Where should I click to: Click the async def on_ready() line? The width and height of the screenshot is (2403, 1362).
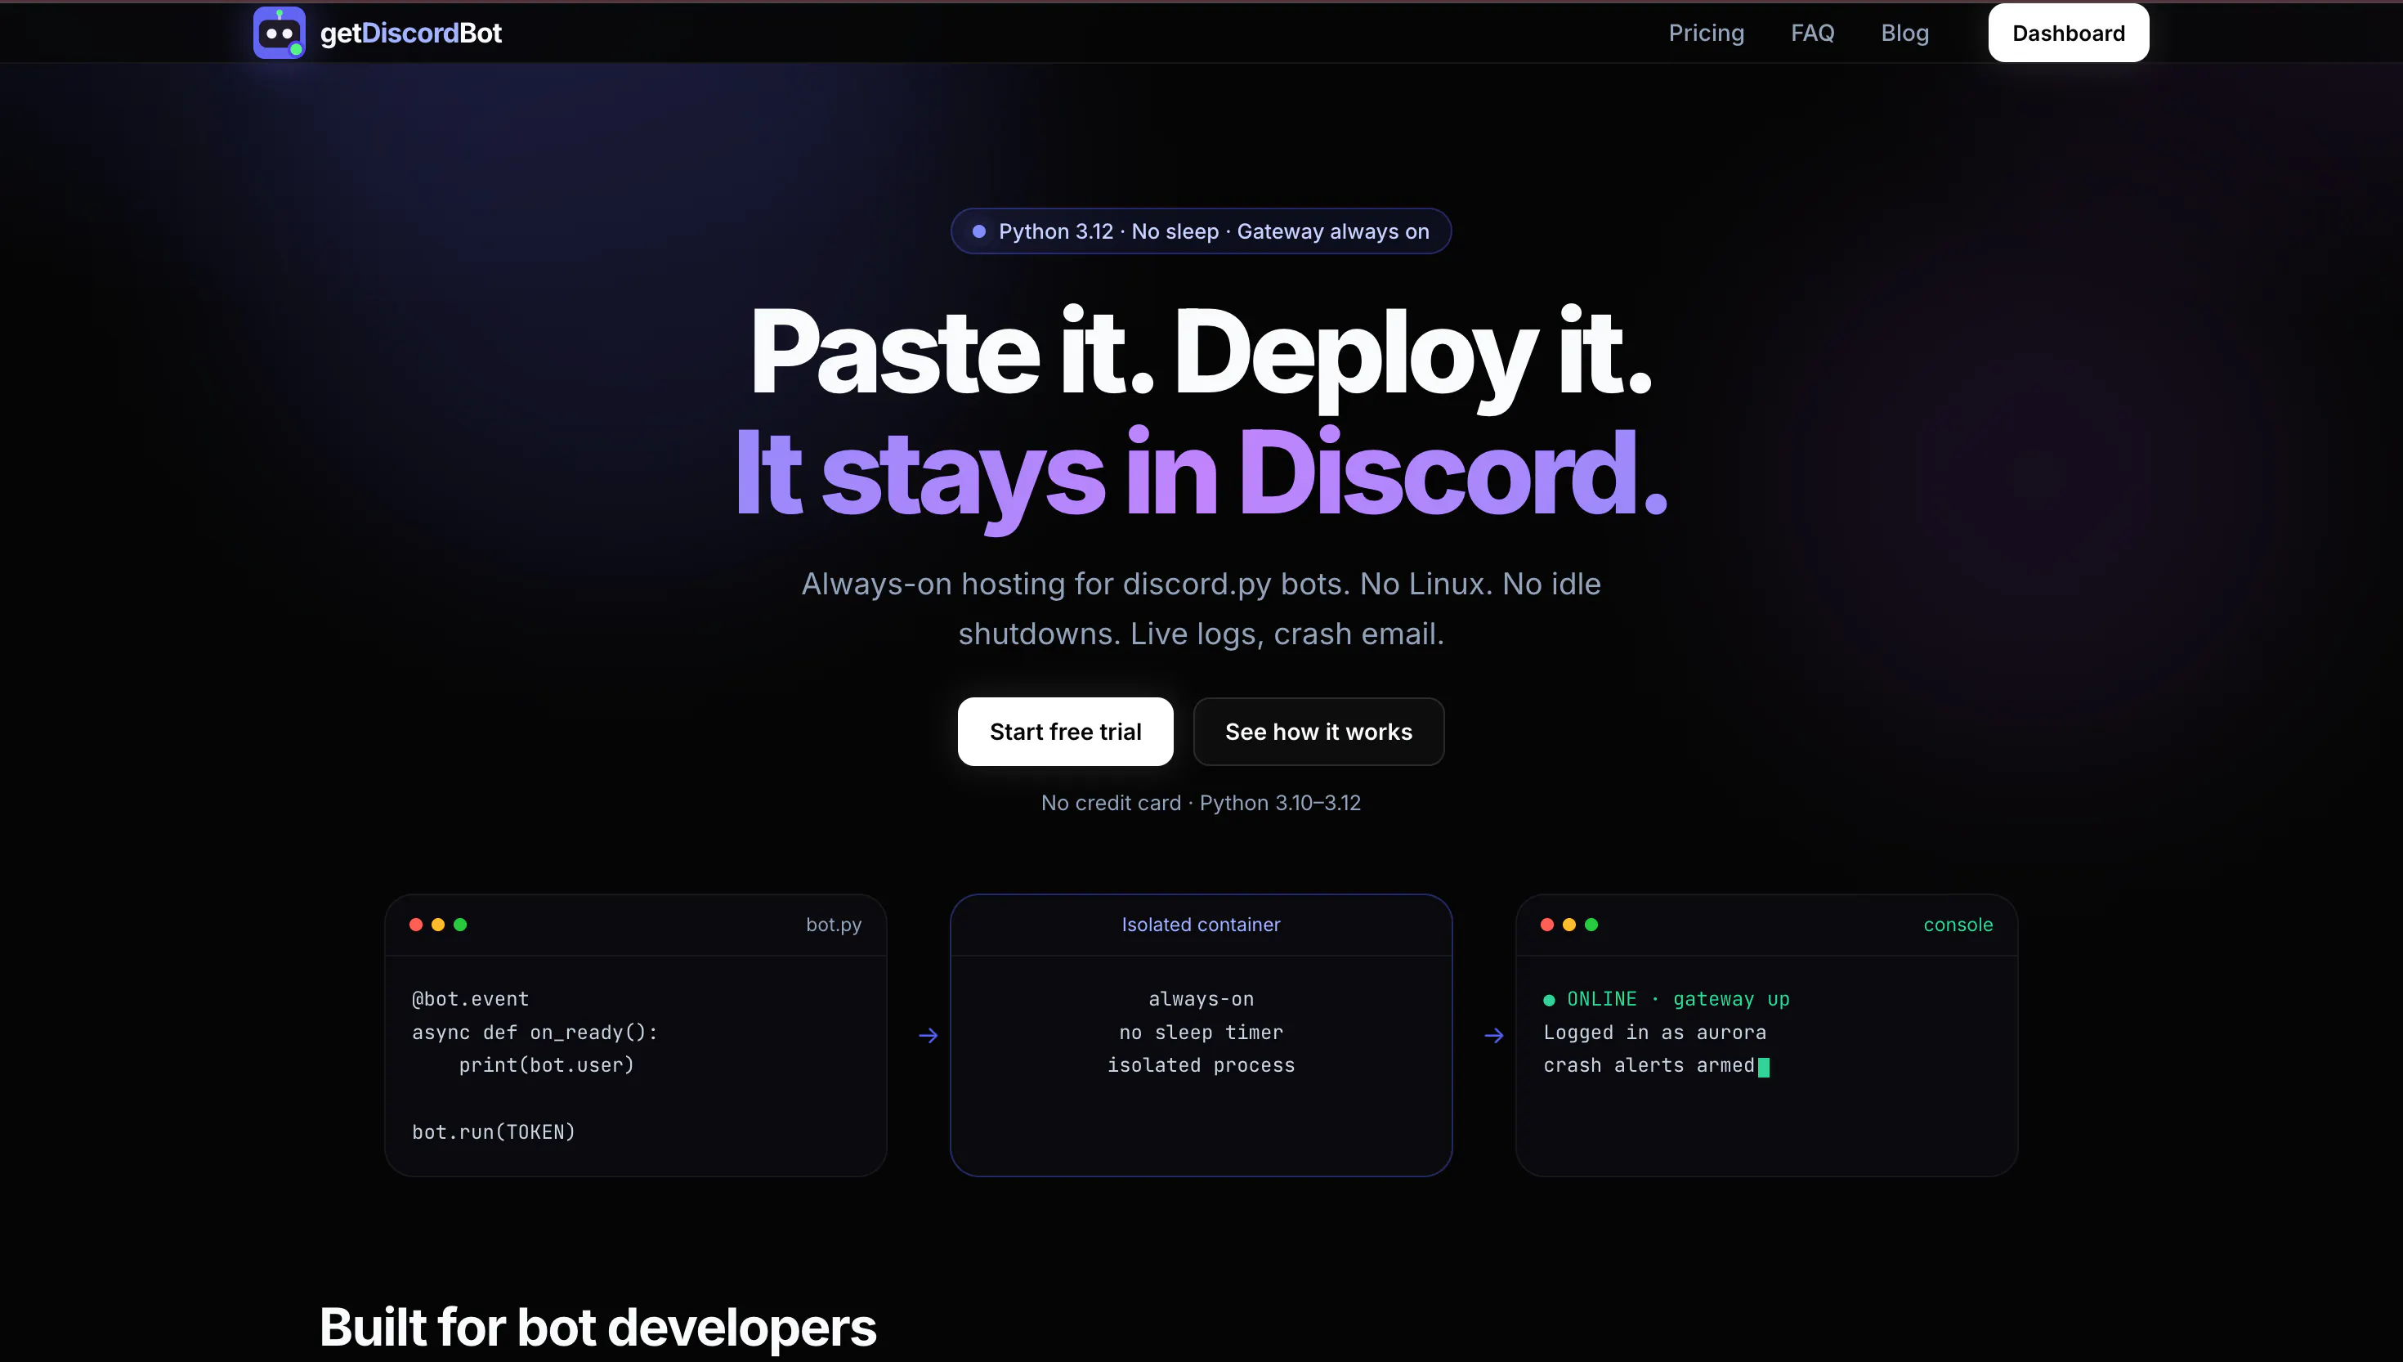pyautogui.click(x=535, y=1033)
